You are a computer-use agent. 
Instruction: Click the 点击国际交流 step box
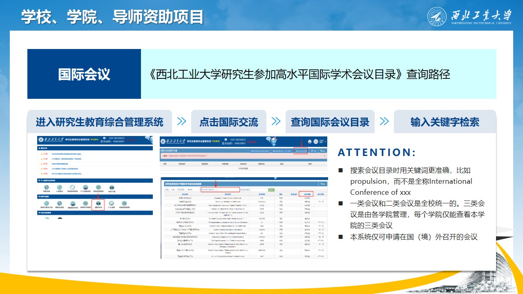pyautogui.click(x=229, y=121)
